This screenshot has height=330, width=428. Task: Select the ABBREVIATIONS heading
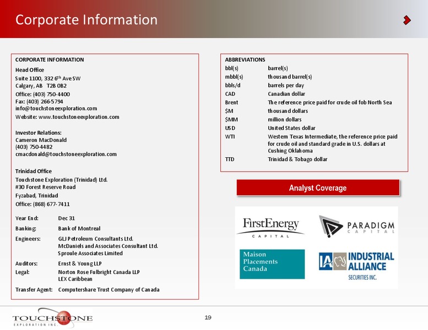pos(245,60)
